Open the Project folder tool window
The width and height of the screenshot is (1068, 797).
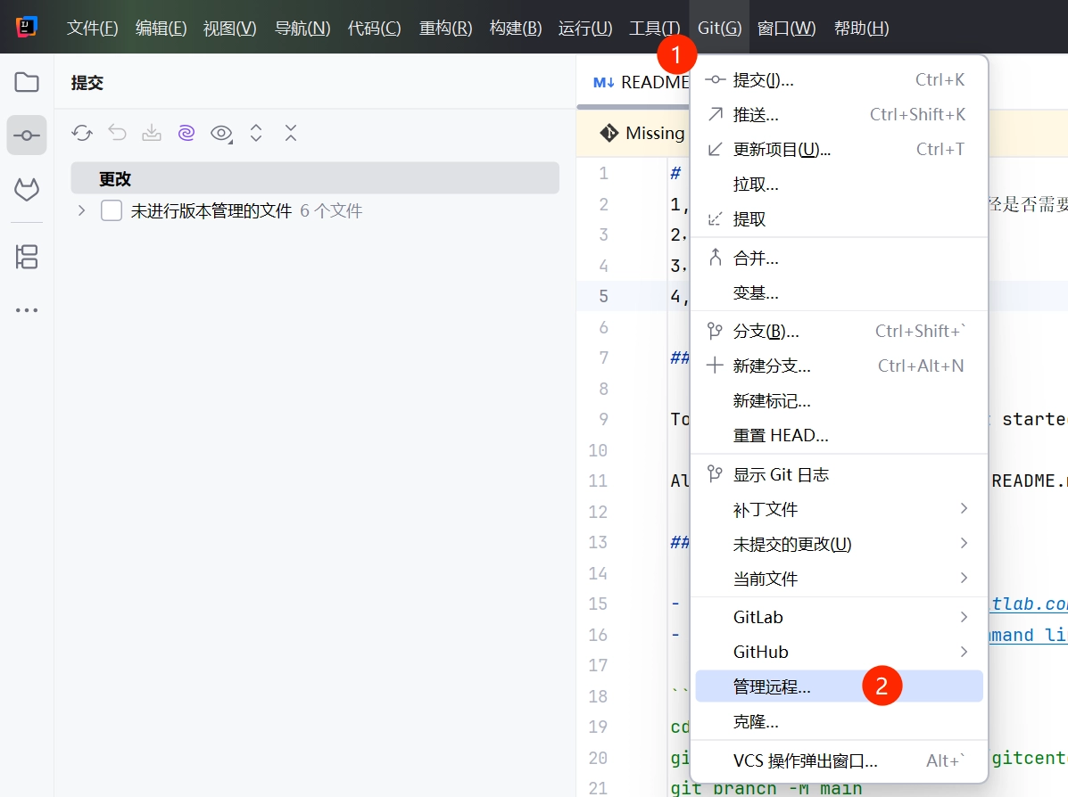[x=27, y=82]
